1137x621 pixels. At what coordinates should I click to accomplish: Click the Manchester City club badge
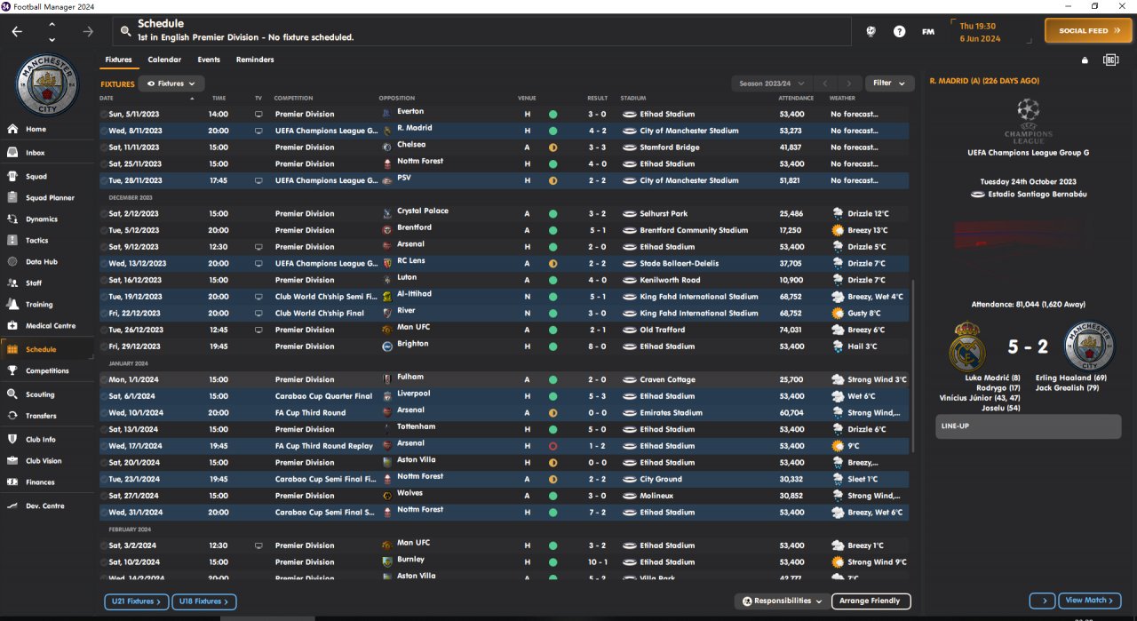[47, 85]
